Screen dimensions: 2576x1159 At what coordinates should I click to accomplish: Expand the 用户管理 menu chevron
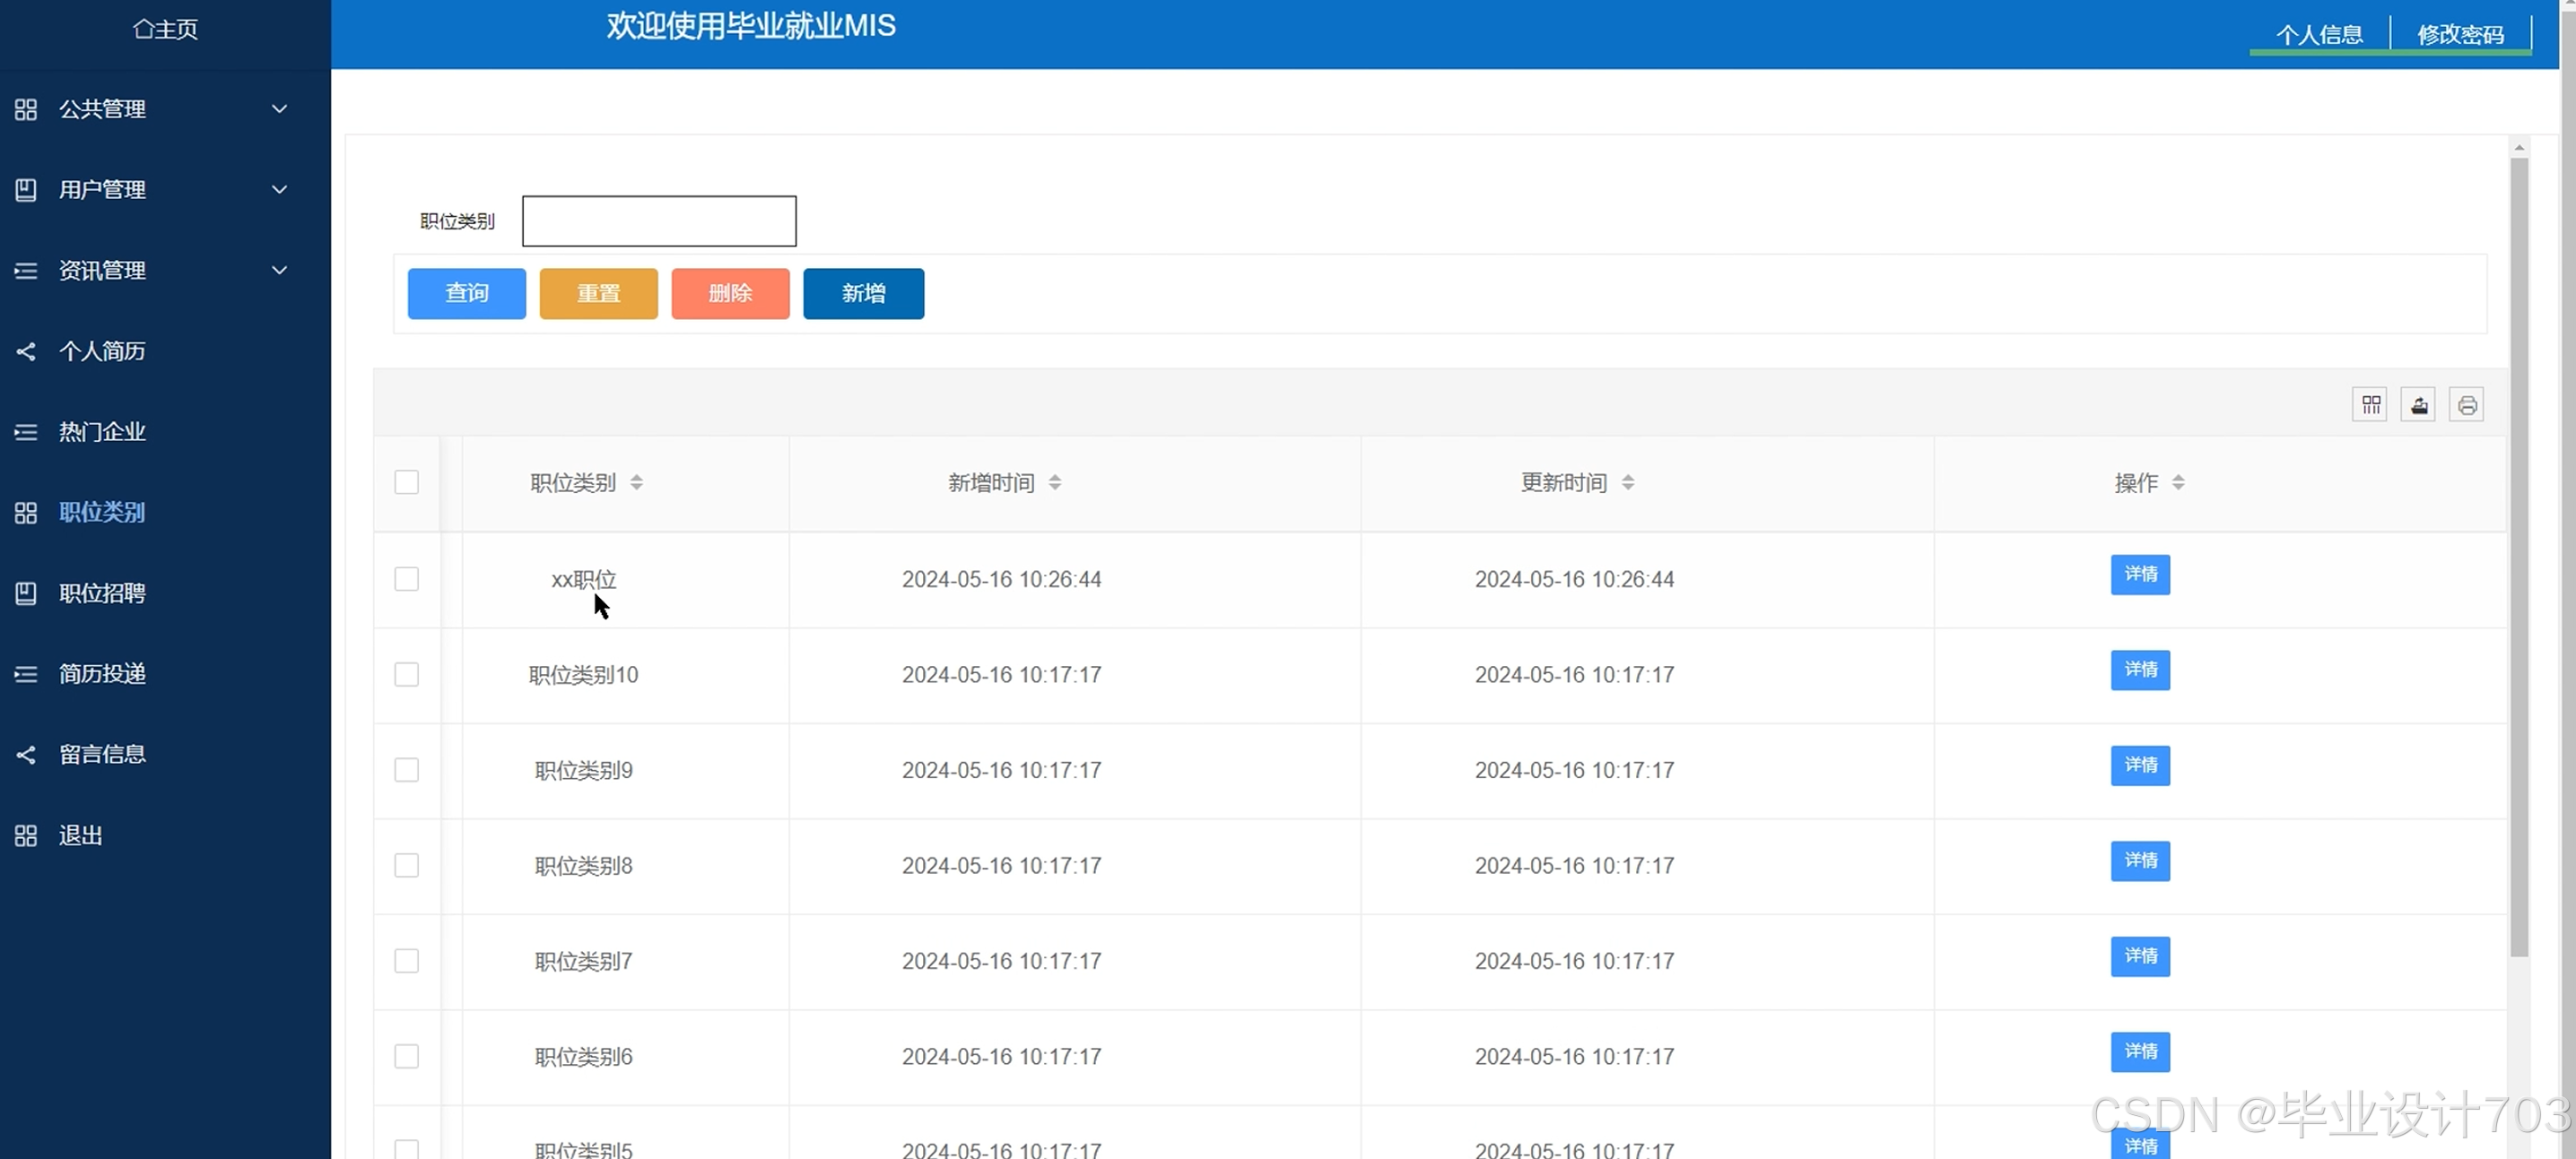pyautogui.click(x=280, y=190)
